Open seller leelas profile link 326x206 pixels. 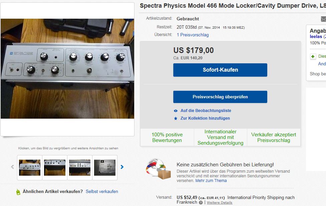tap(316, 36)
